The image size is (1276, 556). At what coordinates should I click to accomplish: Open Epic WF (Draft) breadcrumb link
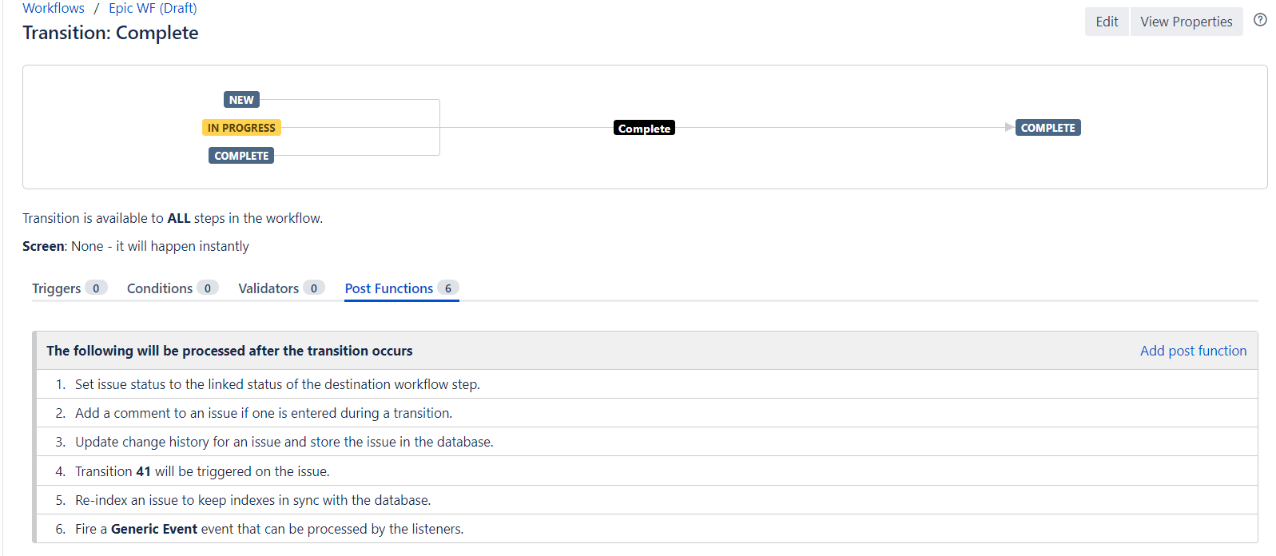pyautogui.click(x=153, y=8)
